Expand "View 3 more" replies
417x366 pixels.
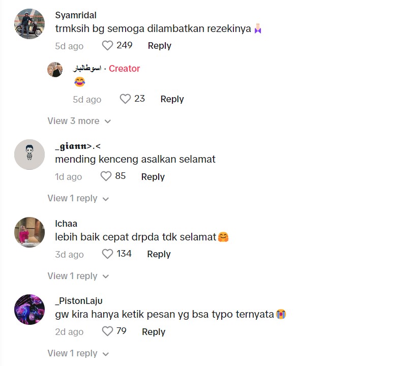pos(79,121)
